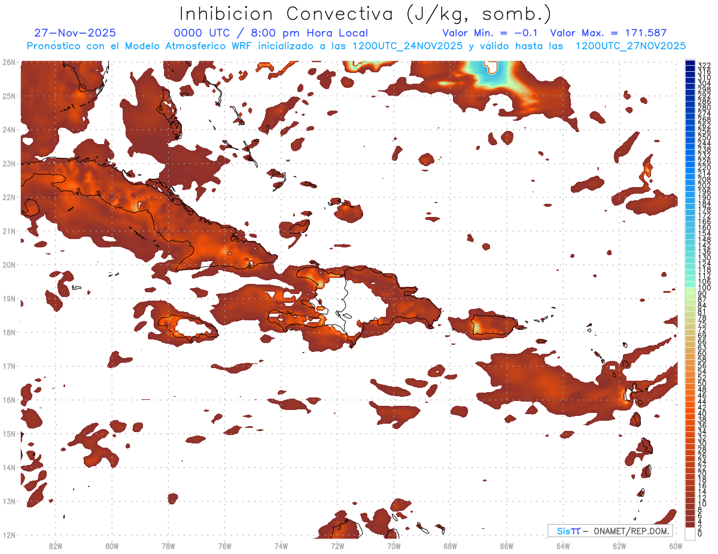
Task: Click the longitude label '64W'
Action: (563, 545)
